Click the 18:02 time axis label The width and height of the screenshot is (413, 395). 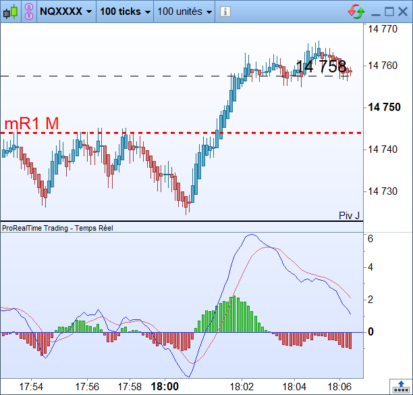[x=242, y=387]
